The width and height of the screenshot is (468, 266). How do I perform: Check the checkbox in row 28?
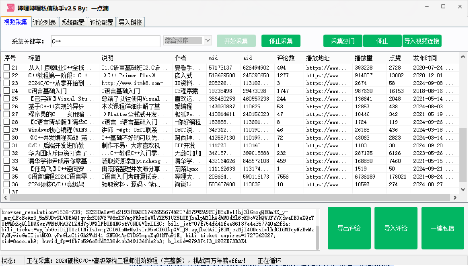7,122
